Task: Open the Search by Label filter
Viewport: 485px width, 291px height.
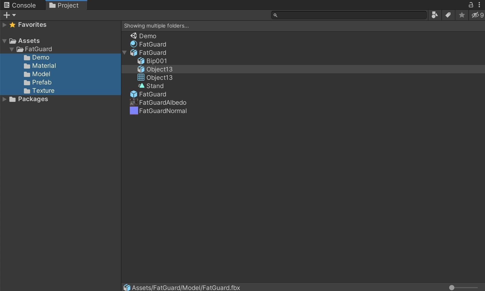Action: coord(448,15)
